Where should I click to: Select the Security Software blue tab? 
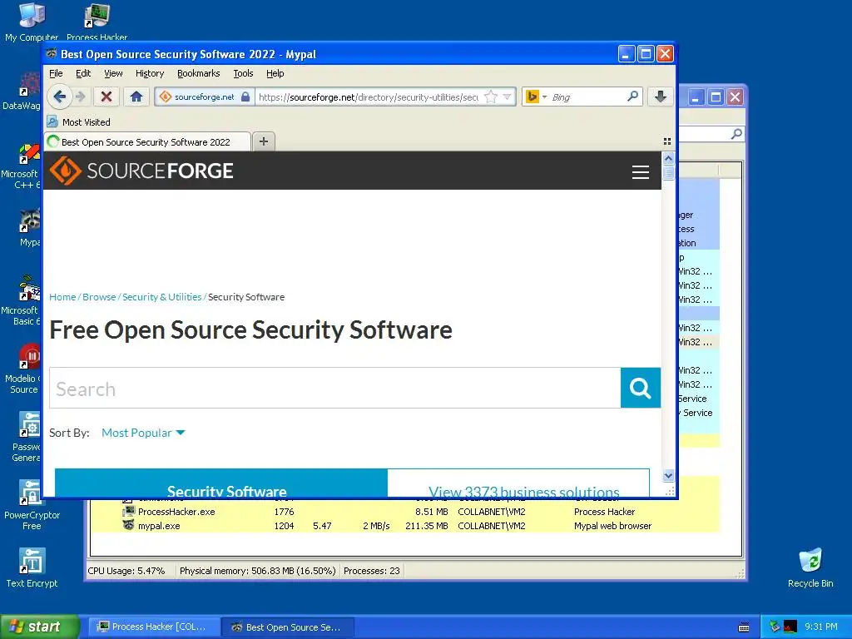coord(221,483)
